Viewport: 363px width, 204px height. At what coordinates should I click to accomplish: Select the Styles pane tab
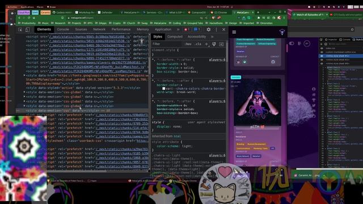158,36
